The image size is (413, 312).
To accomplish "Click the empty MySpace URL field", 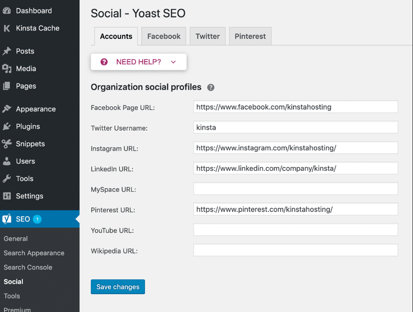I will (296, 188).
